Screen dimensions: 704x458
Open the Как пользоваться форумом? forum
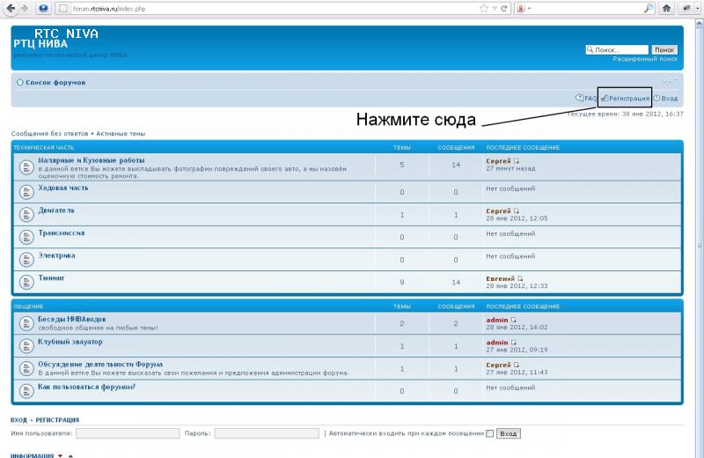pos(86,387)
